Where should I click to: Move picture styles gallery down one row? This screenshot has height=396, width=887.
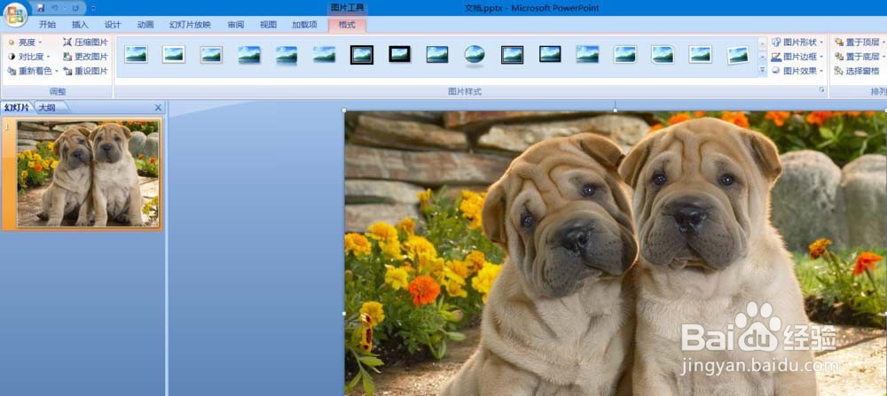[x=763, y=57]
